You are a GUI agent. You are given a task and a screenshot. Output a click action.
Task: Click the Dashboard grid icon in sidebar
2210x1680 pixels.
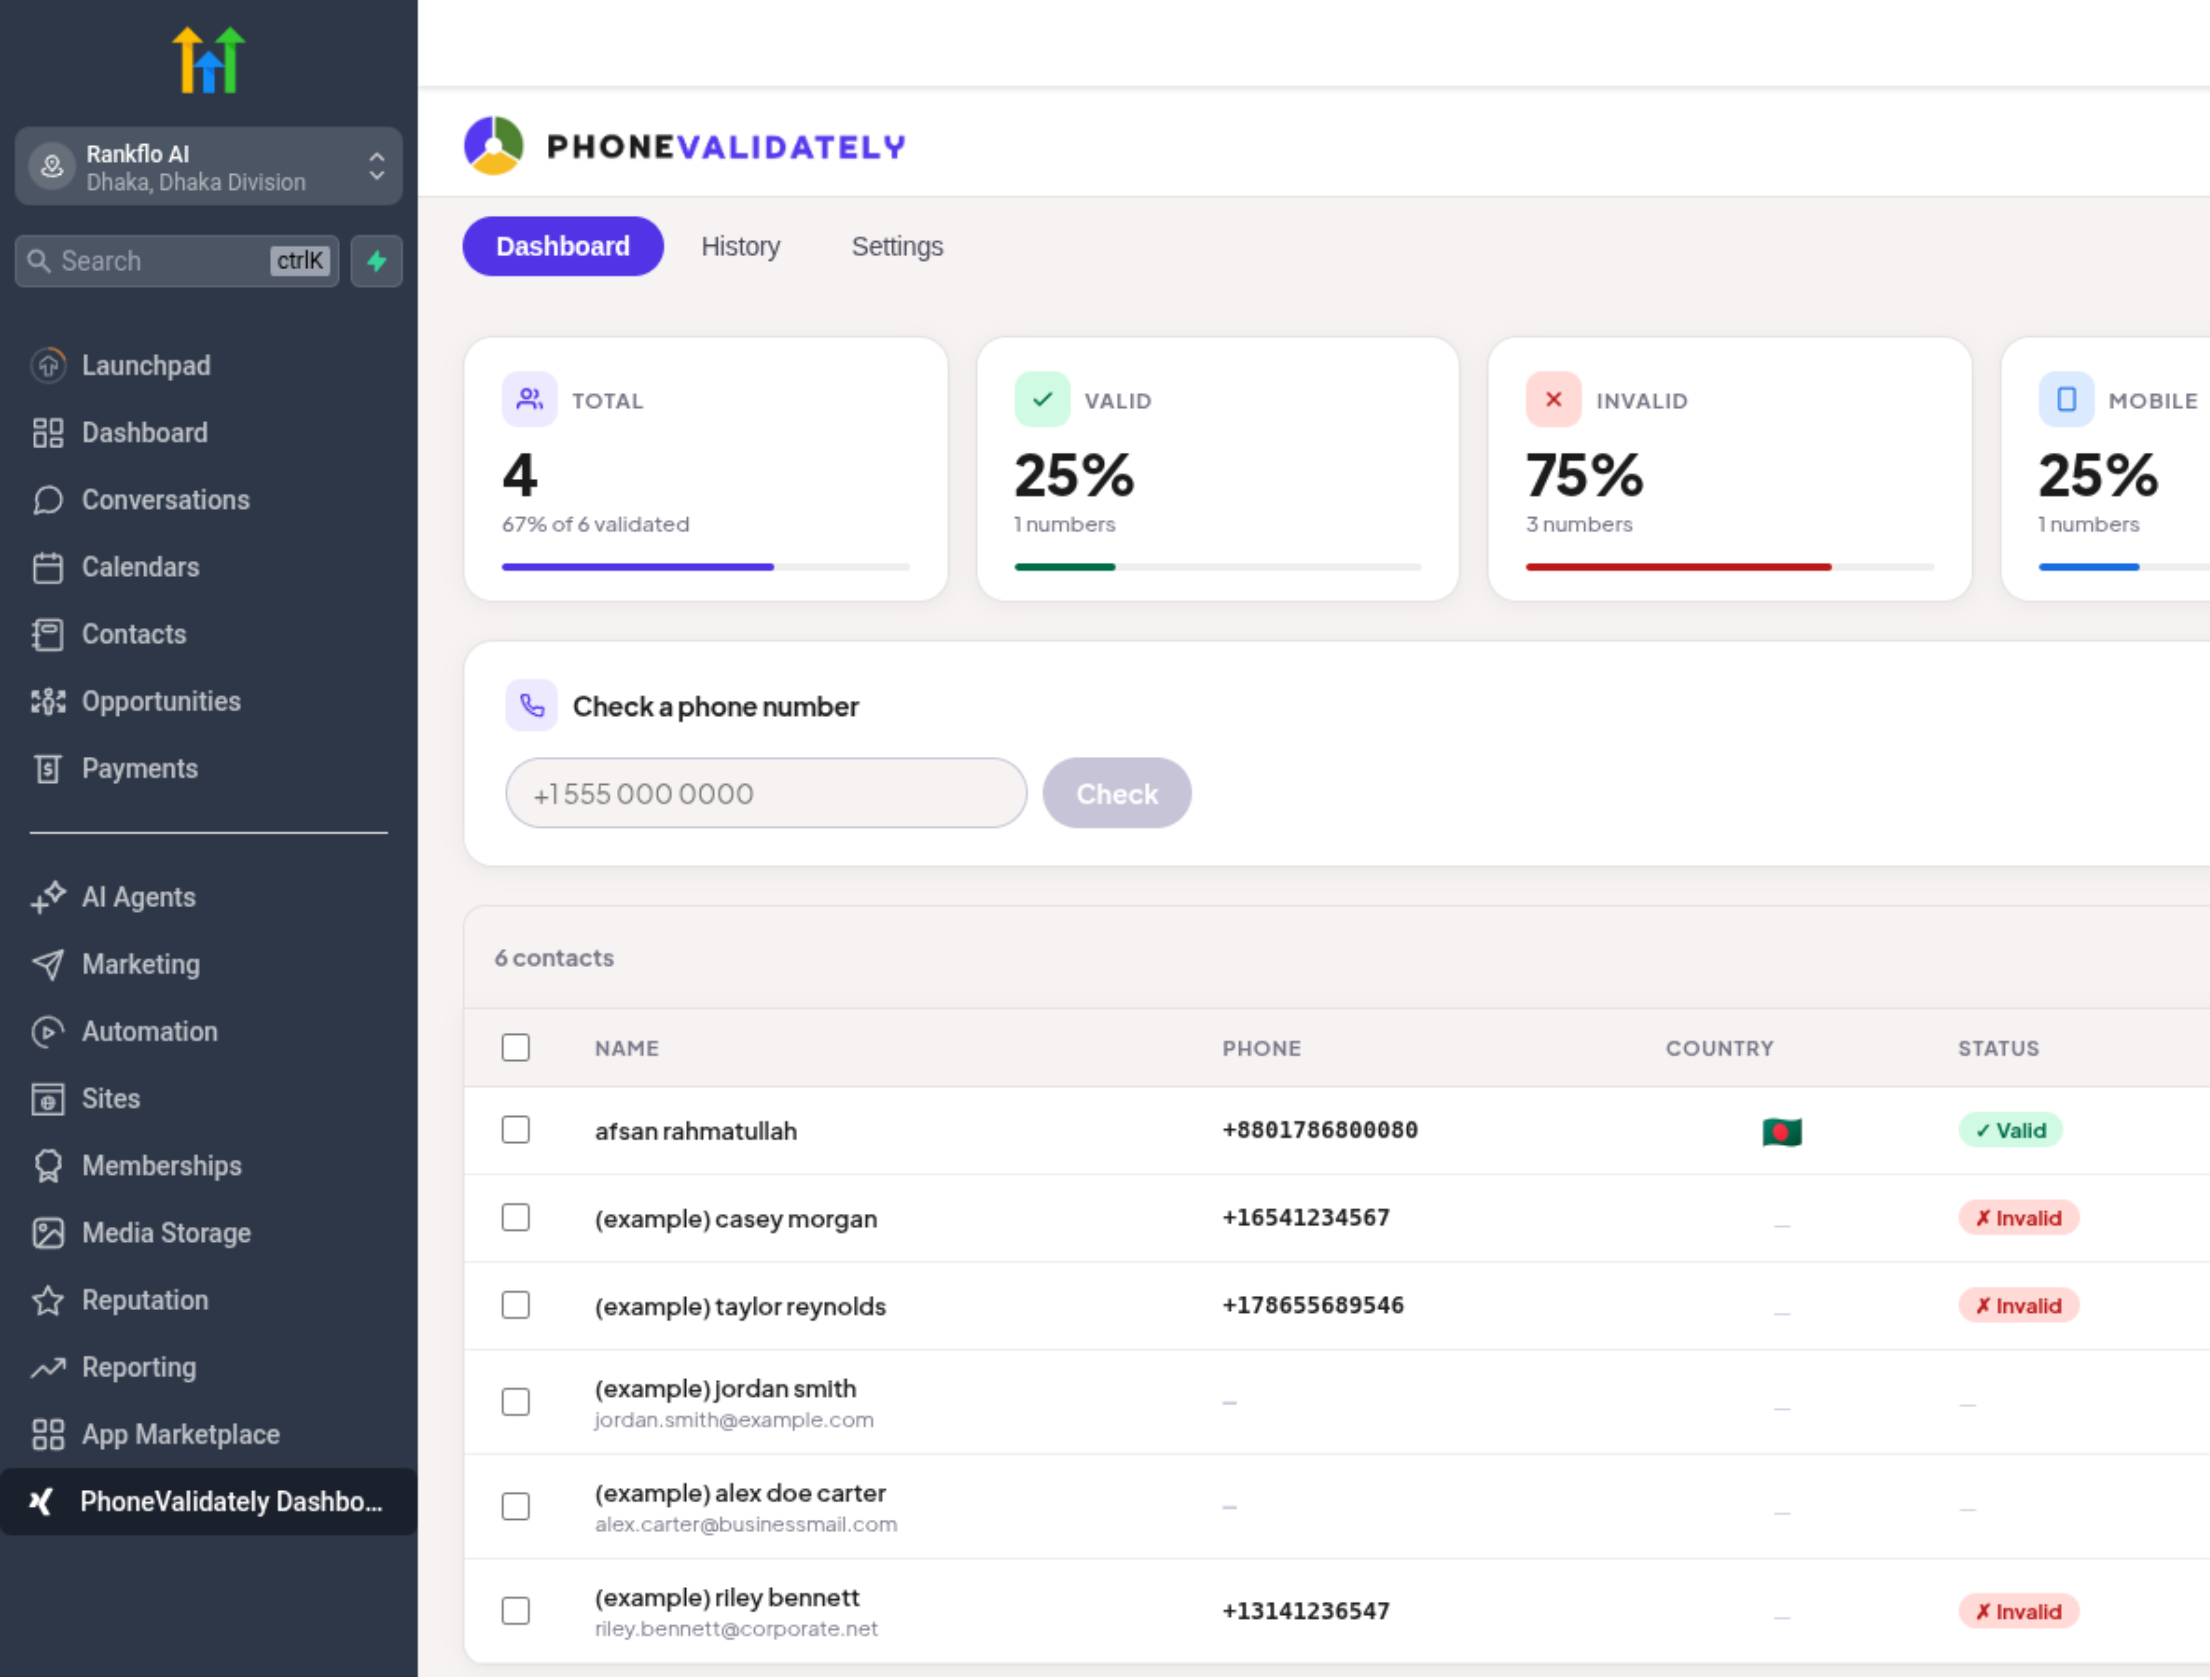tap(48, 433)
